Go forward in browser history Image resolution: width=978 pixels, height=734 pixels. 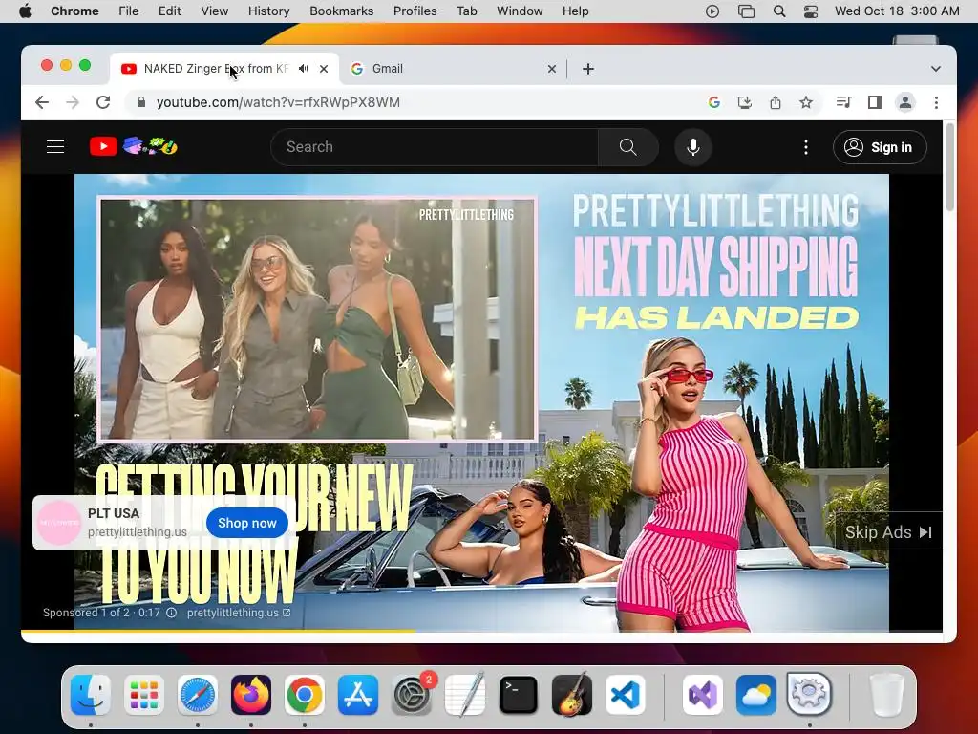(x=73, y=102)
